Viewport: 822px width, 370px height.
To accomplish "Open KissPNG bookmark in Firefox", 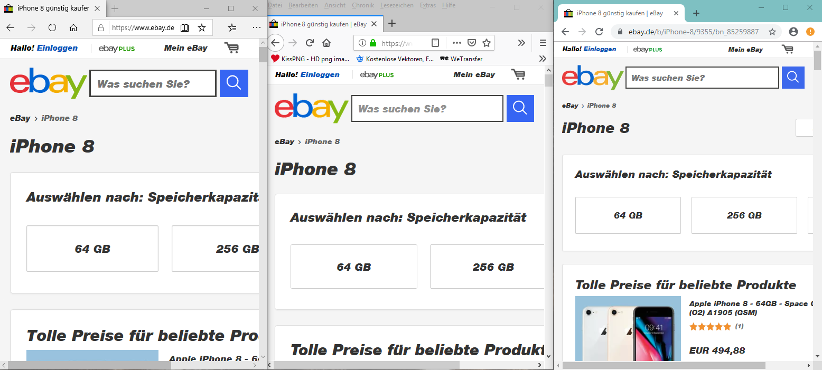I will 310,59.
